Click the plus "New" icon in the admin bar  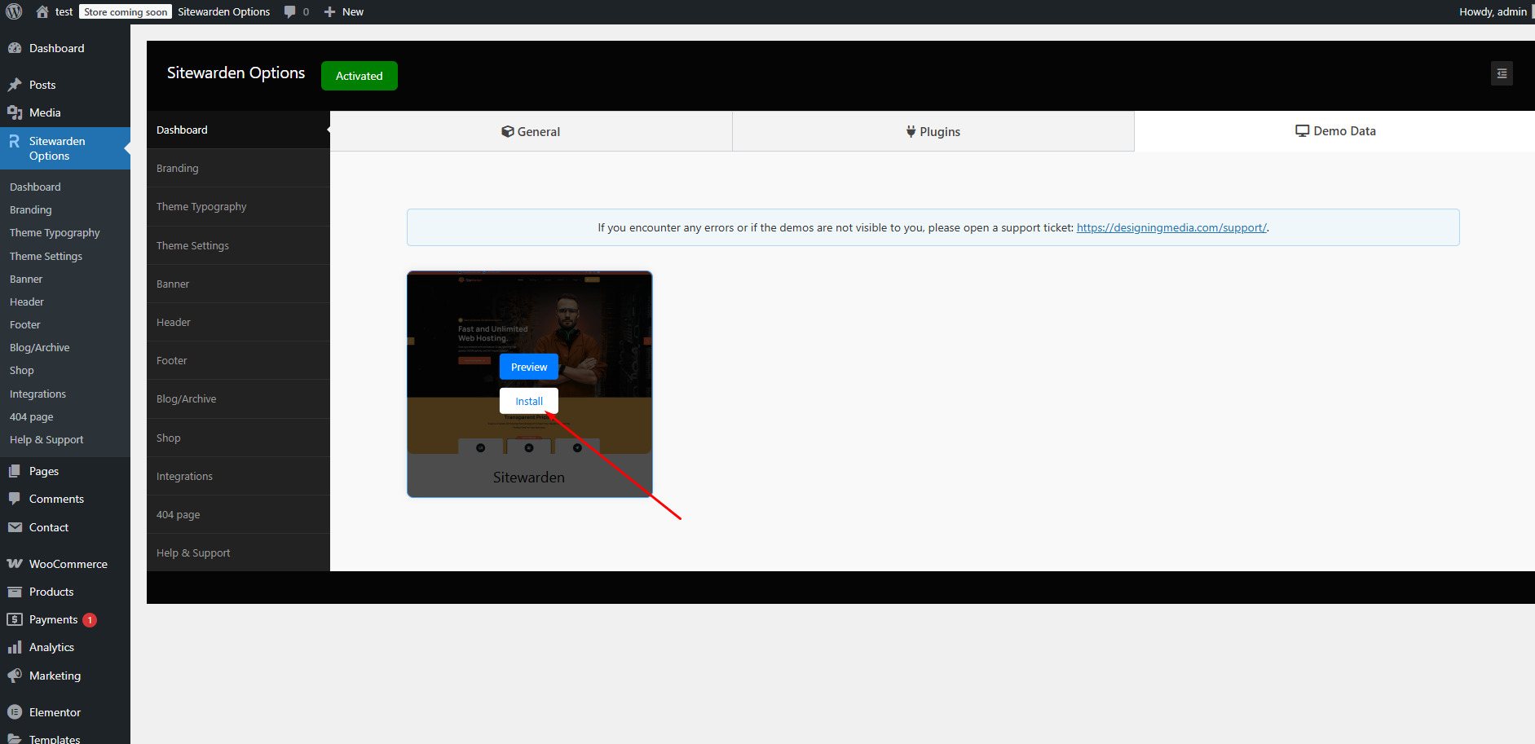(329, 12)
